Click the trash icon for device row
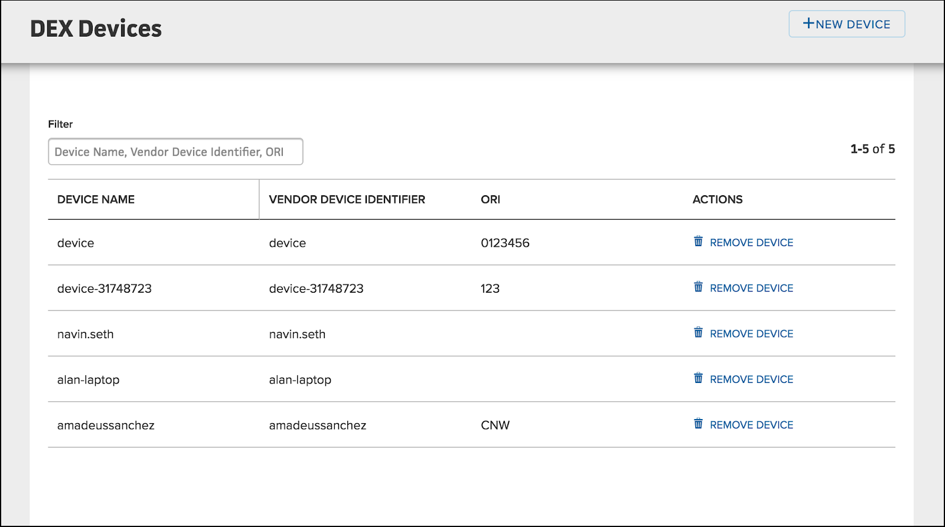Viewport: 945px width, 527px height. click(x=698, y=241)
